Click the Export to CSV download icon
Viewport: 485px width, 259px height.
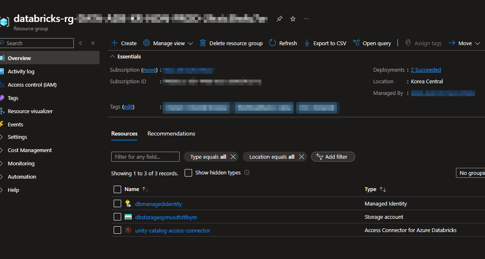[307, 43]
